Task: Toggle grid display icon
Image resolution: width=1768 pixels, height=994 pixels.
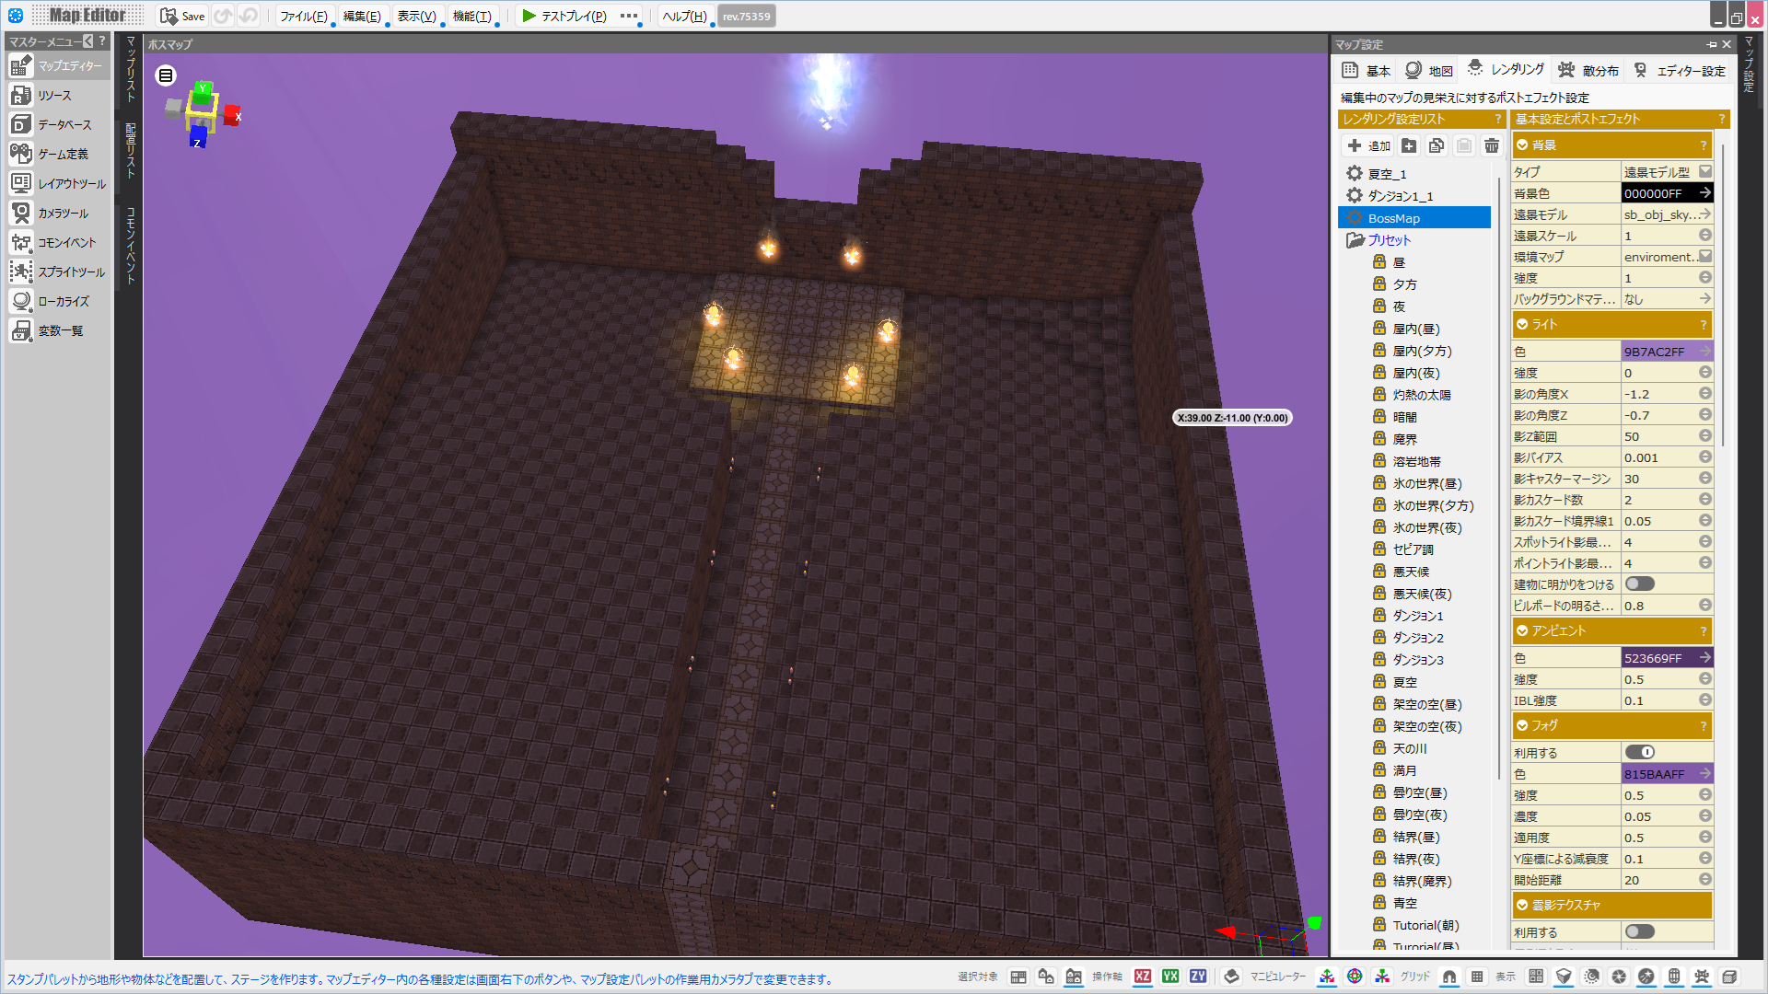Action: pyautogui.click(x=1477, y=977)
